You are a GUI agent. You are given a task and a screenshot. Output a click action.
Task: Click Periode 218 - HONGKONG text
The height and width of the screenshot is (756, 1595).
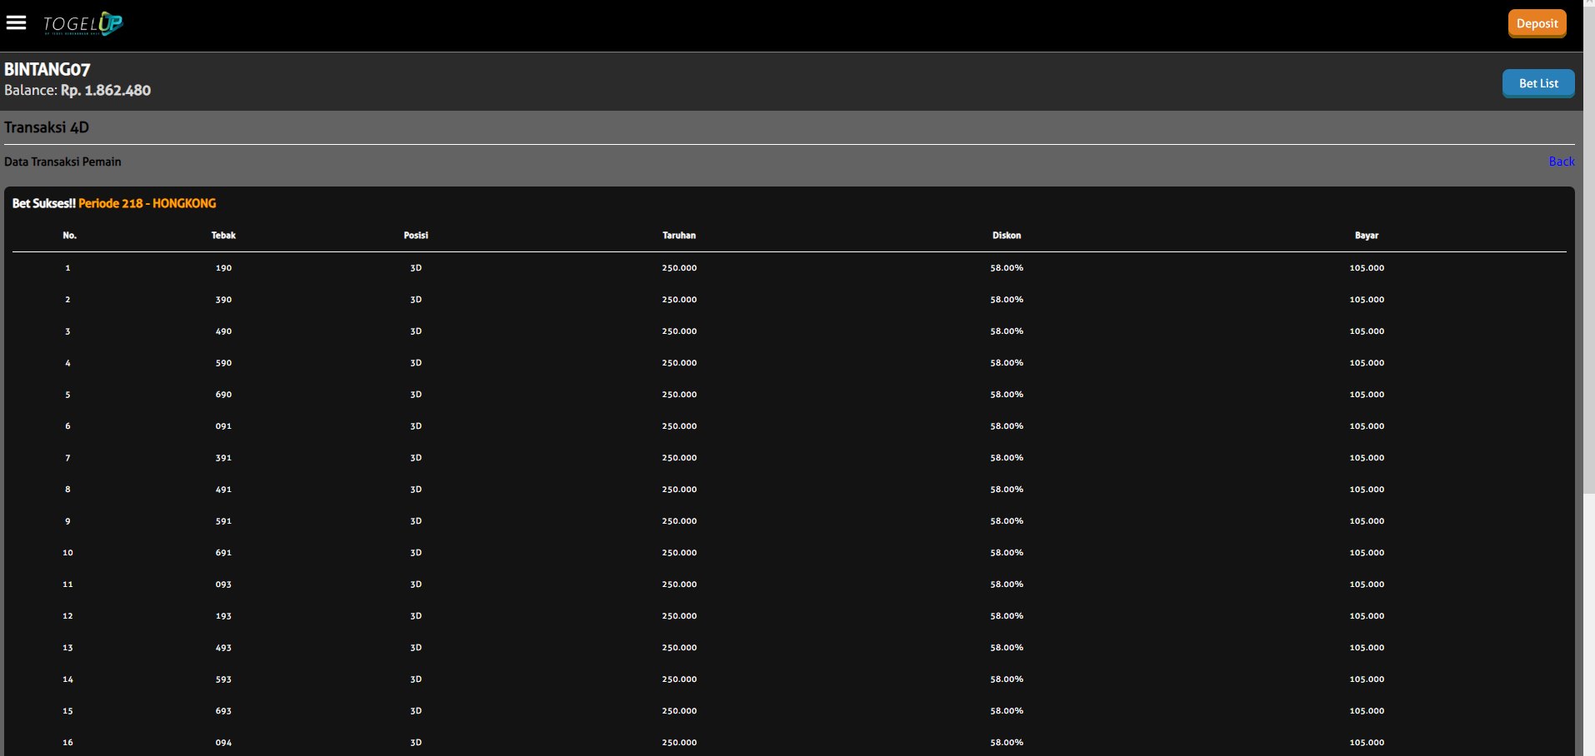click(147, 203)
